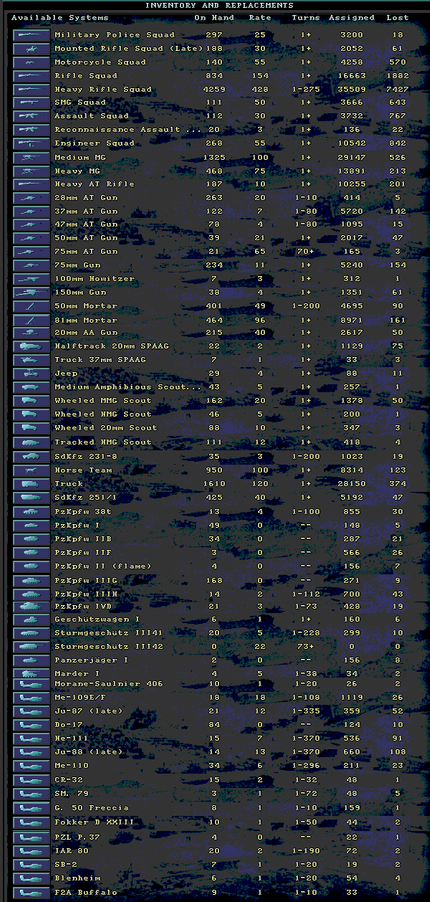
Task: Click the Assigned column header
Action: point(352,17)
